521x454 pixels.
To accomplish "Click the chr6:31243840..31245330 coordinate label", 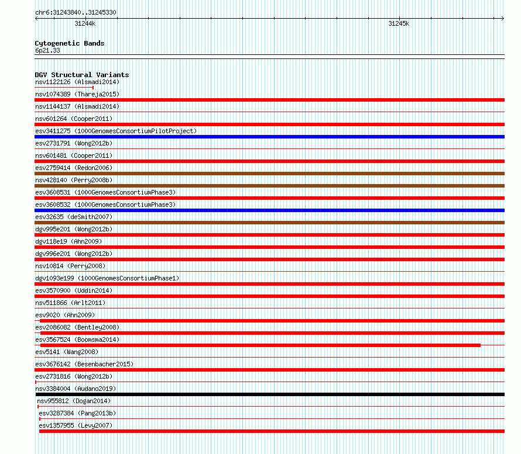I will coord(76,12).
